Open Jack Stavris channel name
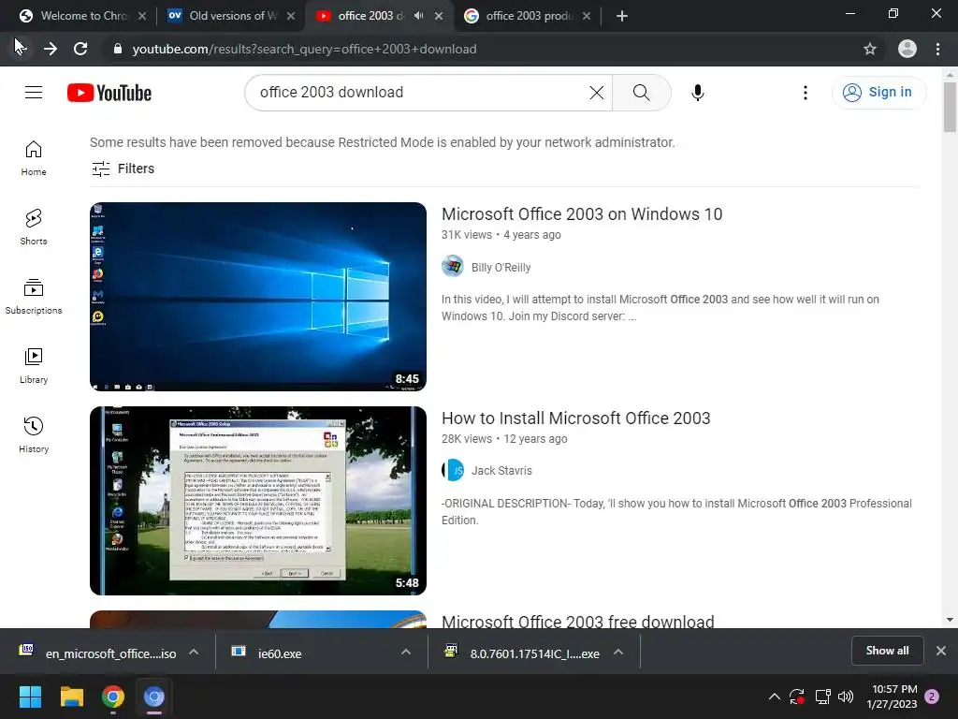The width and height of the screenshot is (958, 719). point(501,471)
